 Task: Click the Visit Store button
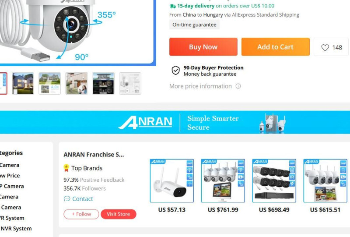118,214
